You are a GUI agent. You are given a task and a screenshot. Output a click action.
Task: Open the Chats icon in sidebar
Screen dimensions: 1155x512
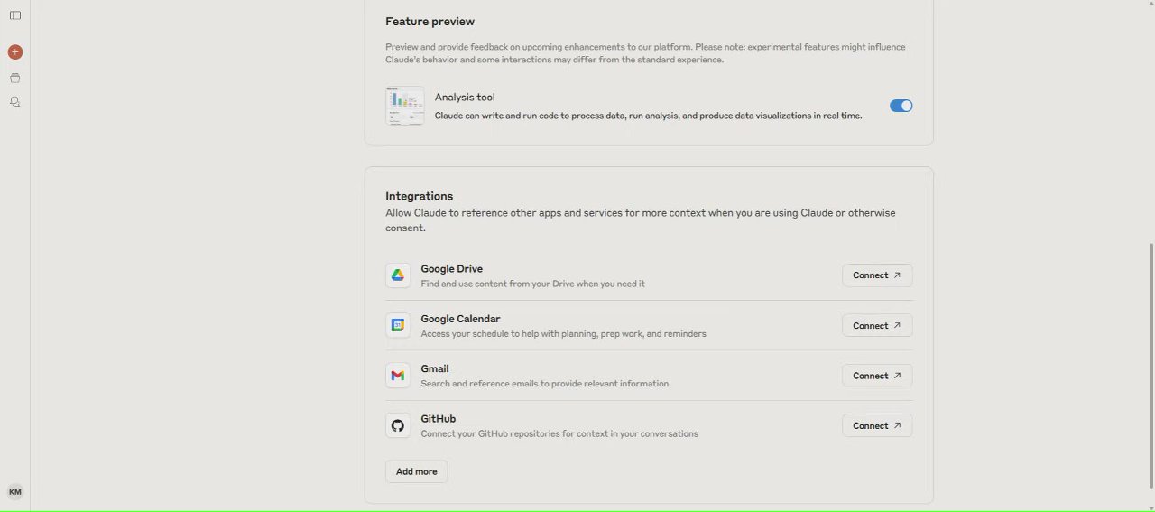(15, 102)
